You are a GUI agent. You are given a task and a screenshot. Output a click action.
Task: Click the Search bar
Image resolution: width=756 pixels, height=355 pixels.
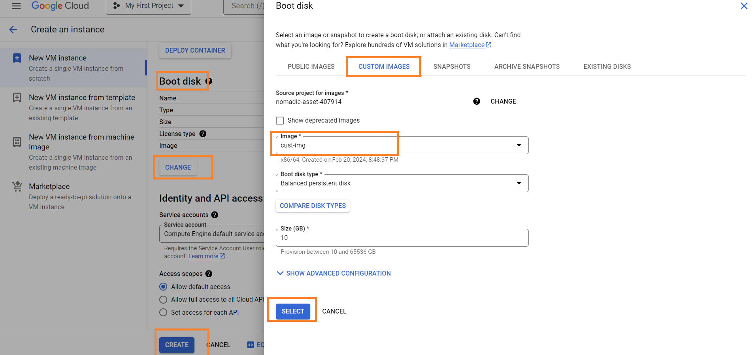244,6
